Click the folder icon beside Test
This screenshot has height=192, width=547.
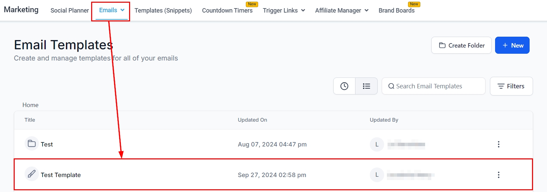pyautogui.click(x=32, y=144)
